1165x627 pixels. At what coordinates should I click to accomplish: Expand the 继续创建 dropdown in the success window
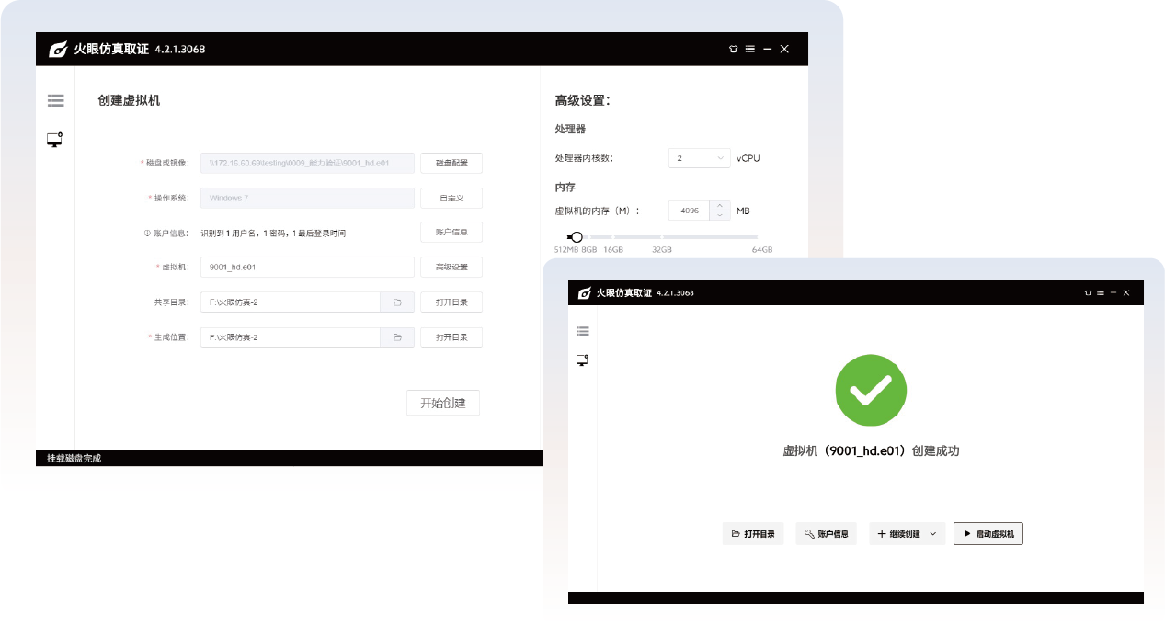[x=932, y=534]
